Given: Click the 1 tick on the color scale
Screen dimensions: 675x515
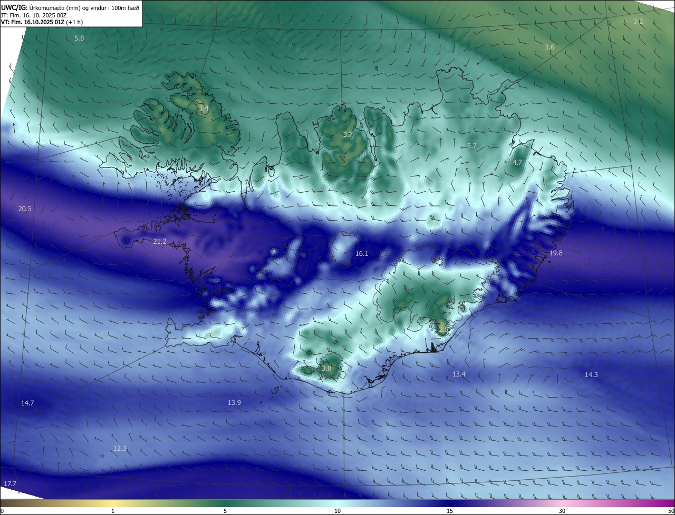Looking at the screenshot, I should (113, 511).
